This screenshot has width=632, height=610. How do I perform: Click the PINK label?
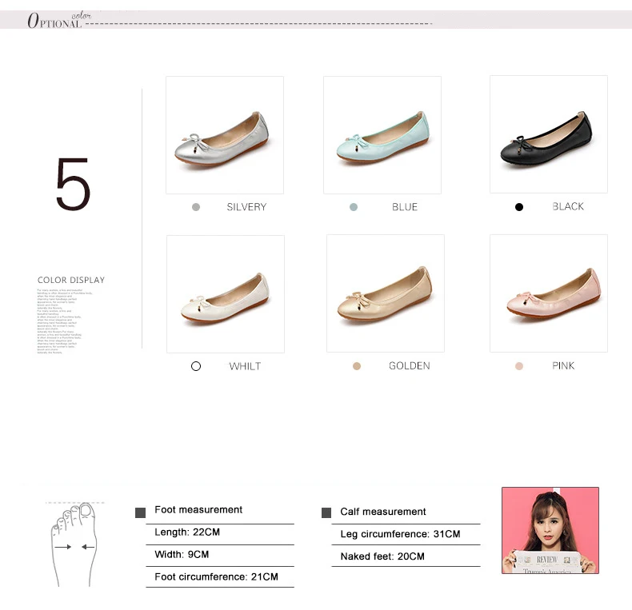pos(563,366)
